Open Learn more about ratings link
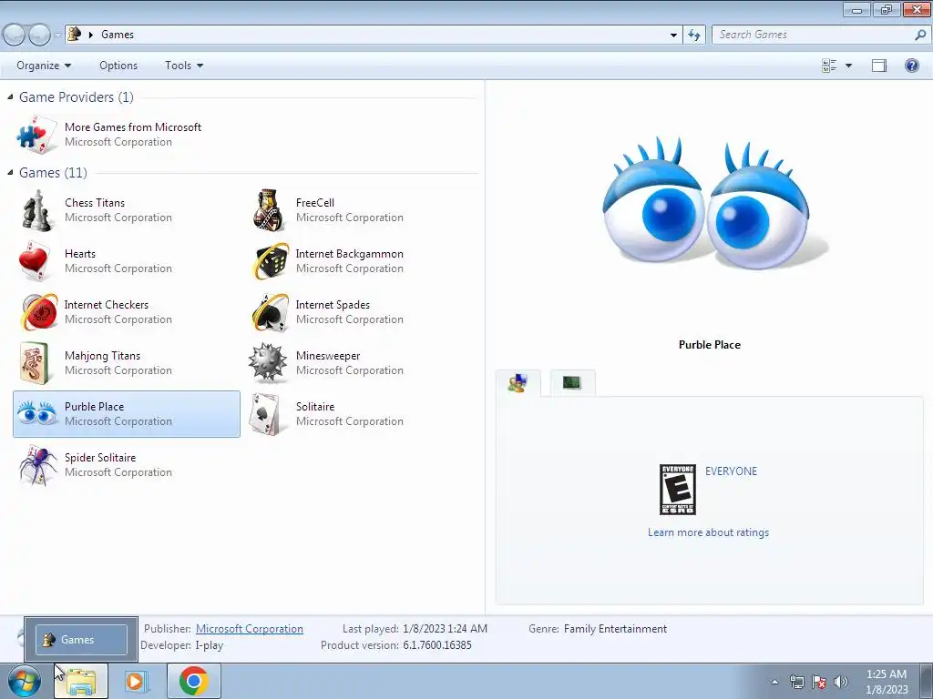 tap(708, 532)
